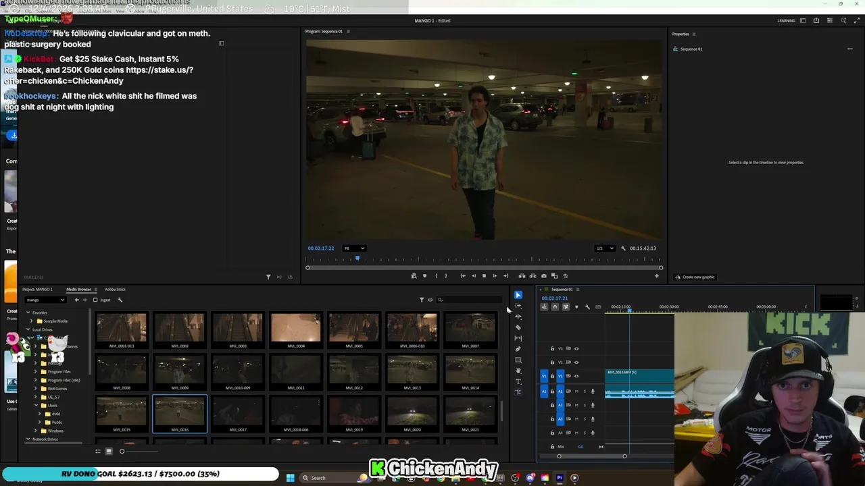Open the Fit zoom level dropdown
865x486 pixels.
pos(354,248)
